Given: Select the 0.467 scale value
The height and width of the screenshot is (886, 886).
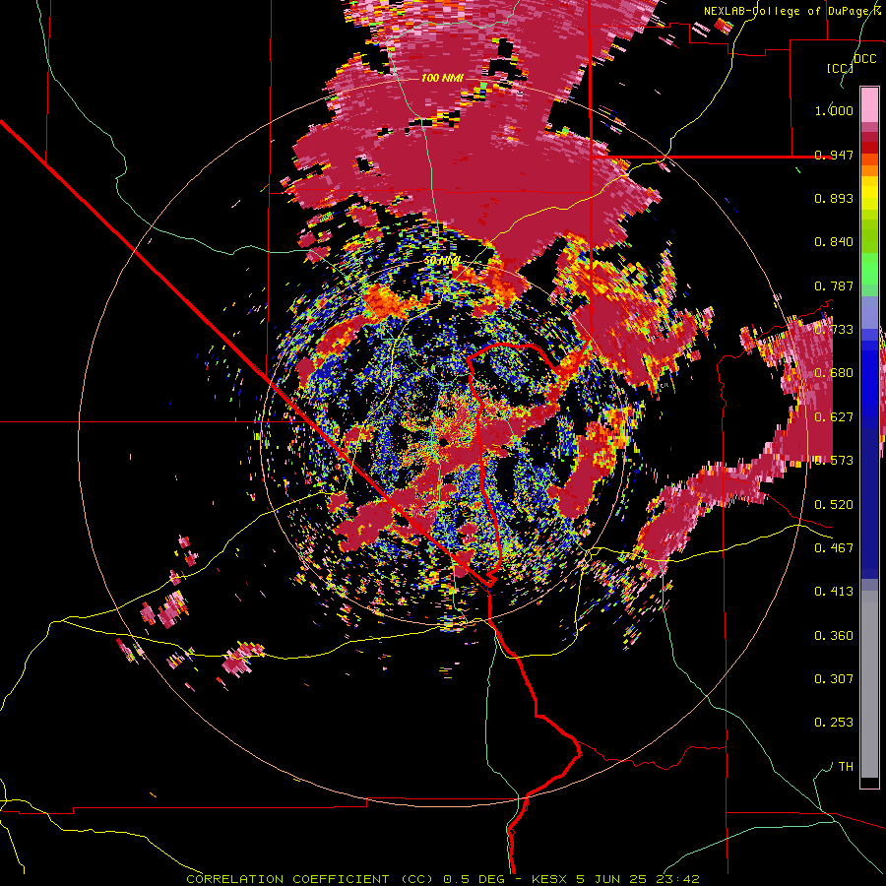Looking at the screenshot, I should (x=834, y=547).
